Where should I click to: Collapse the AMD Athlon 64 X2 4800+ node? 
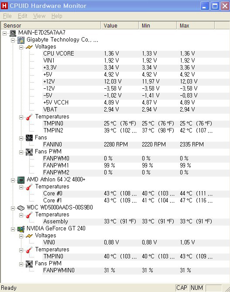tap(13, 180)
